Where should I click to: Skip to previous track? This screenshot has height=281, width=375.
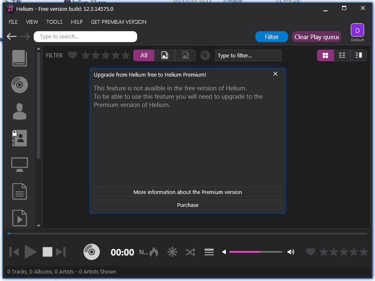click(x=14, y=252)
